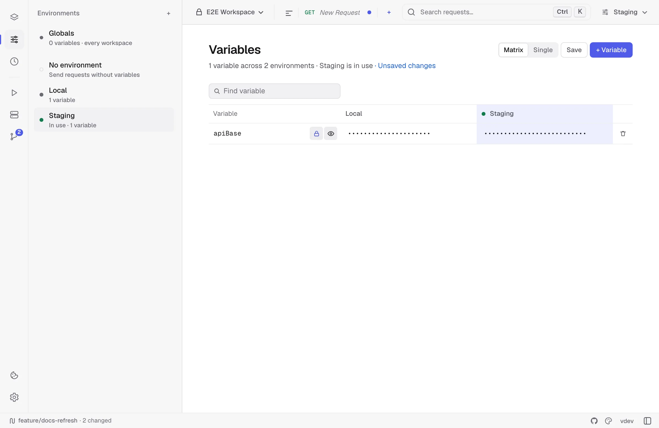659x428 pixels.
Task: Select Globals in environments list
Action: click(x=104, y=38)
